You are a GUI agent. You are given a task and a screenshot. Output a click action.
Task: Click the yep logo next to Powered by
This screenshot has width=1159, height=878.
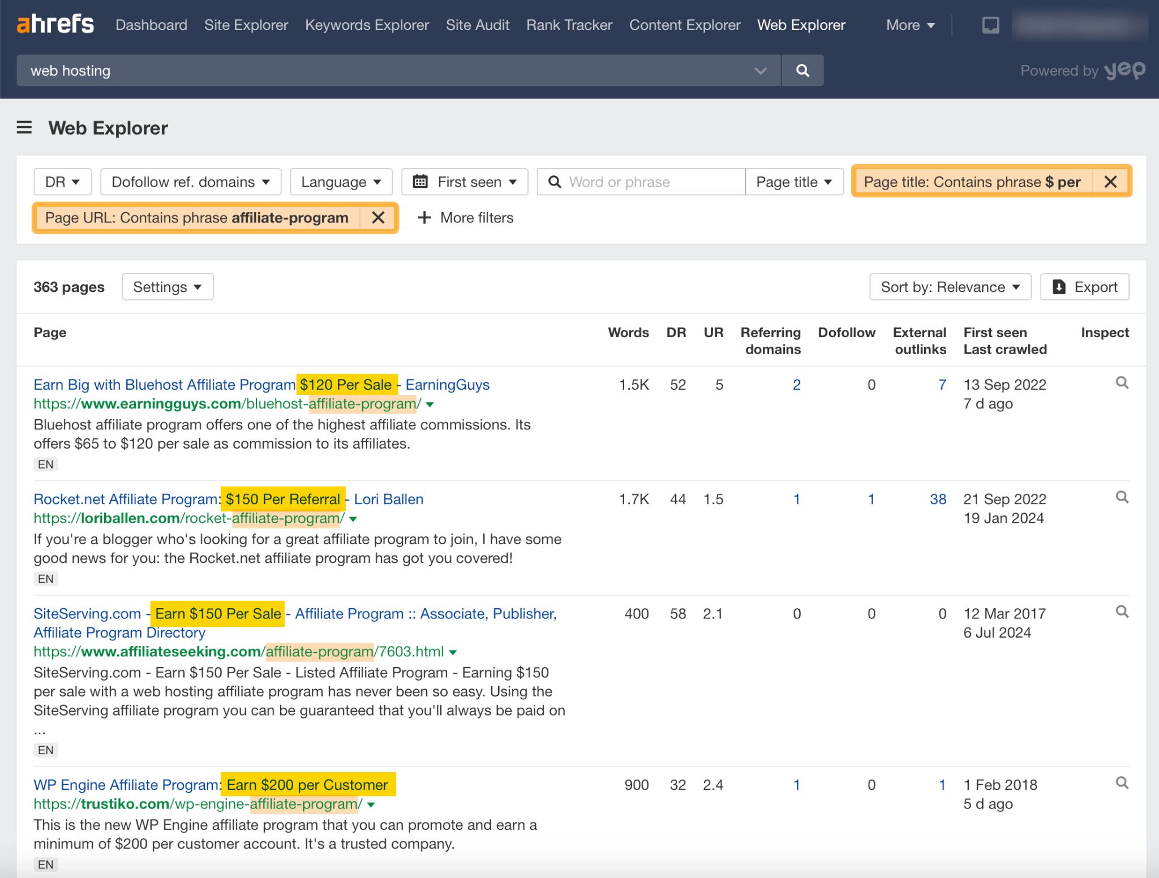[x=1126, y=70]
